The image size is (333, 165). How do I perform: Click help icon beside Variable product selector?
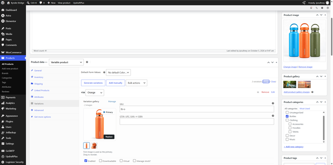[87, 62]
